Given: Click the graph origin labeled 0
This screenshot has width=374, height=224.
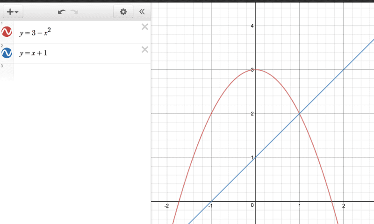Looking at the screenshot, I should pyautogui.click(x=255, y=202).
